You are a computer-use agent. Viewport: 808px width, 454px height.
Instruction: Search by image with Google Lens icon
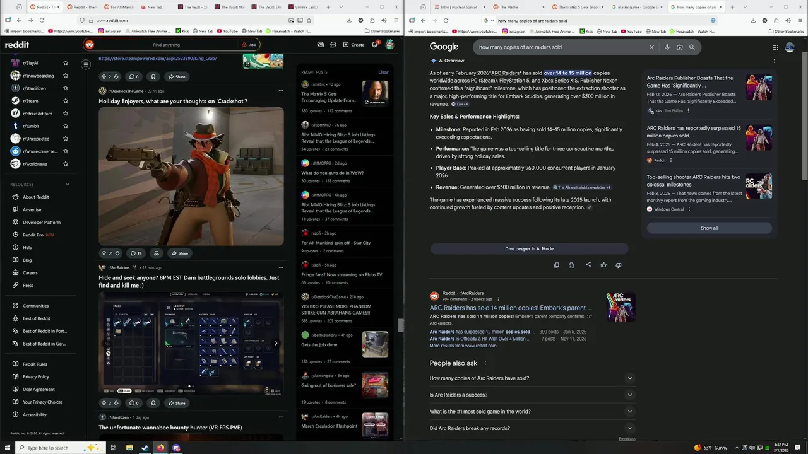pos(680,47)
